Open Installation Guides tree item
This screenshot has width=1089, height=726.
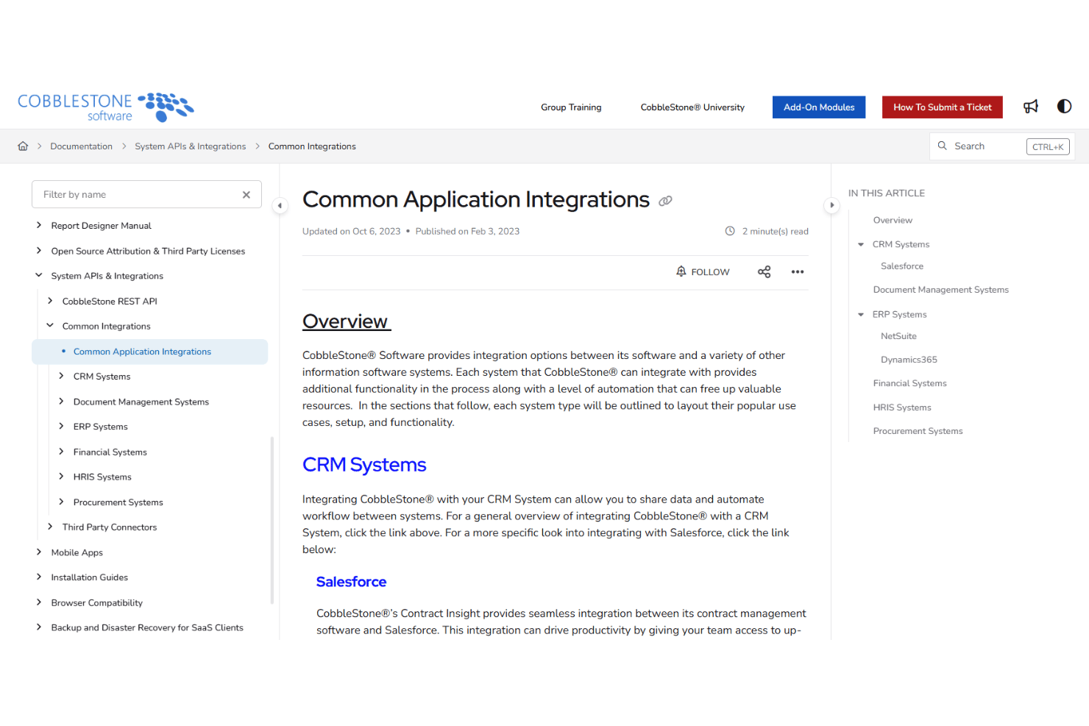[90, 577]
